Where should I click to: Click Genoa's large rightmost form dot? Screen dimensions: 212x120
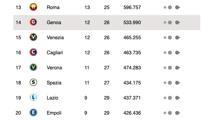[x=177, y=22]
